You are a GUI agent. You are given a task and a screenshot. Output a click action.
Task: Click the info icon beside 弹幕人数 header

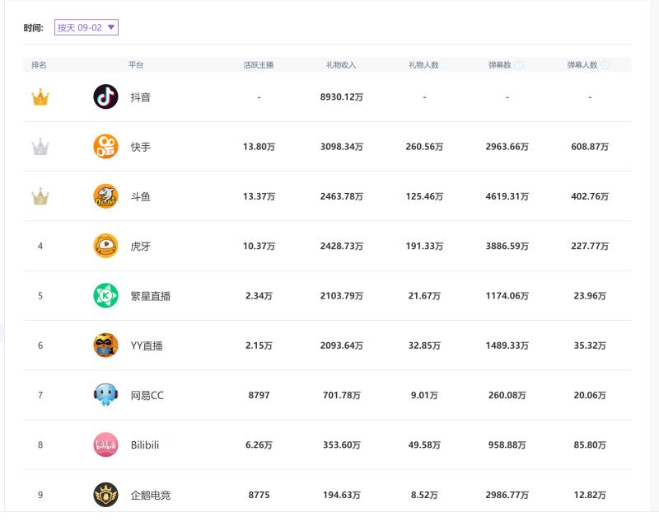coord(605,64)
